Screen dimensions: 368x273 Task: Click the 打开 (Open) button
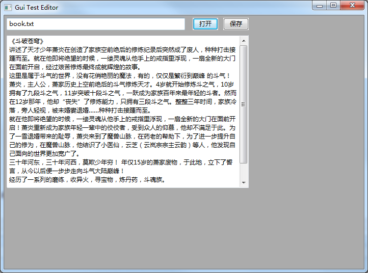(205, 24)
